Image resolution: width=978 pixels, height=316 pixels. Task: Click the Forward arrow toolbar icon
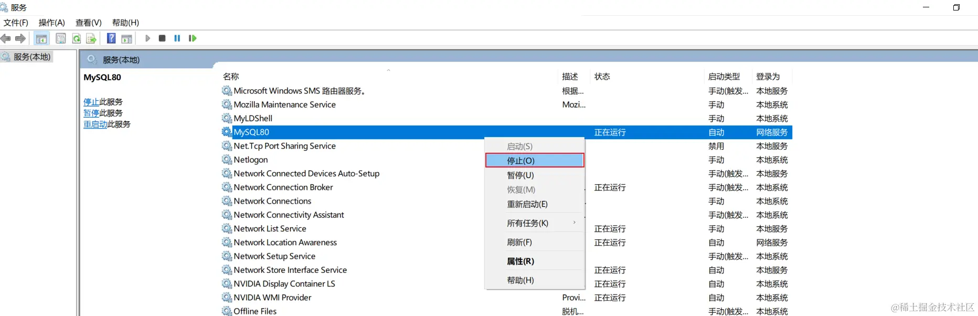pos(20,38)
